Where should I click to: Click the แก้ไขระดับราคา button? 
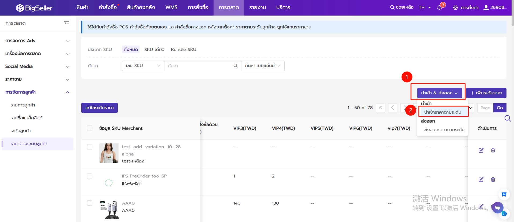pyautogui.click(x=100, y=108)
